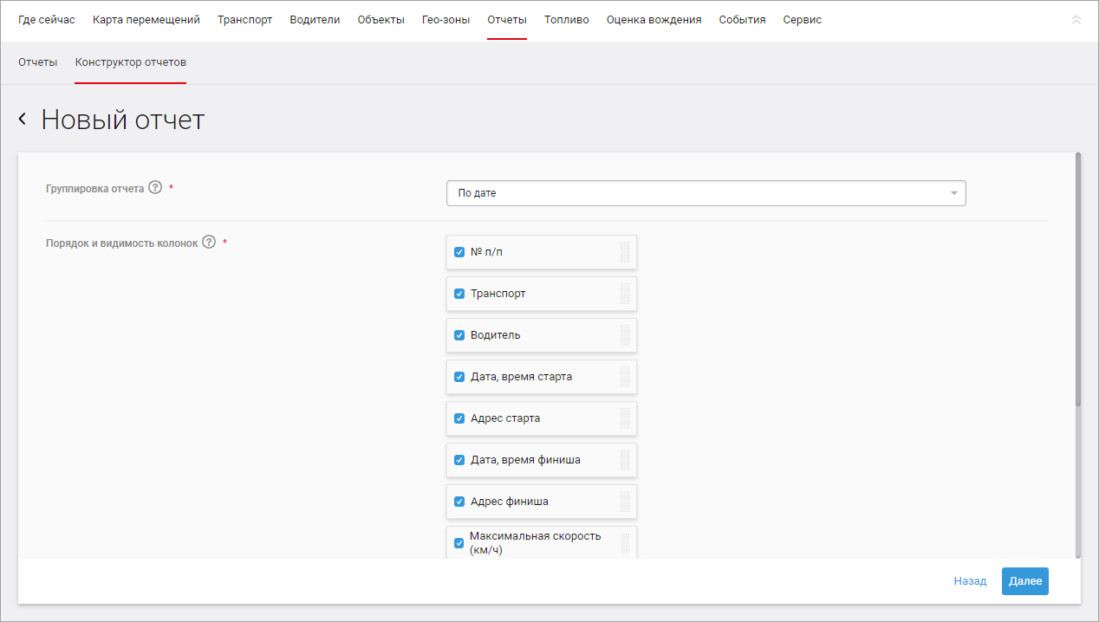Disable the Адрес финиша column checkbox
This screenshot has height=622, width=1099.
tap(459, 502)
